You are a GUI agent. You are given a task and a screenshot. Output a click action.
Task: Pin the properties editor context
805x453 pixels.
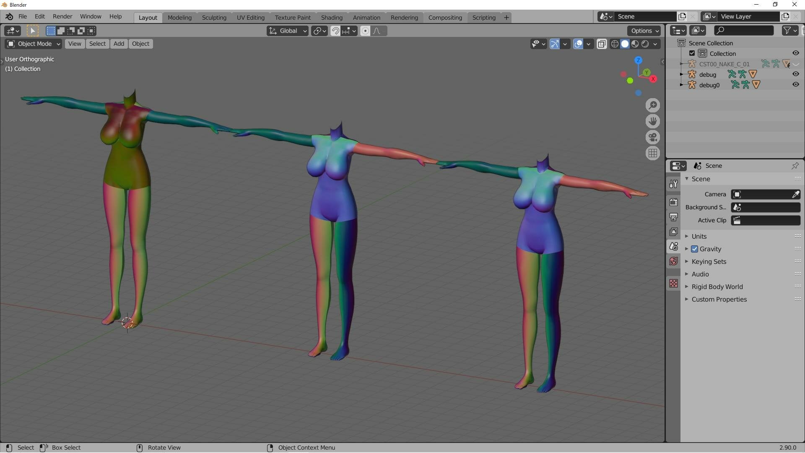[795, 166]
